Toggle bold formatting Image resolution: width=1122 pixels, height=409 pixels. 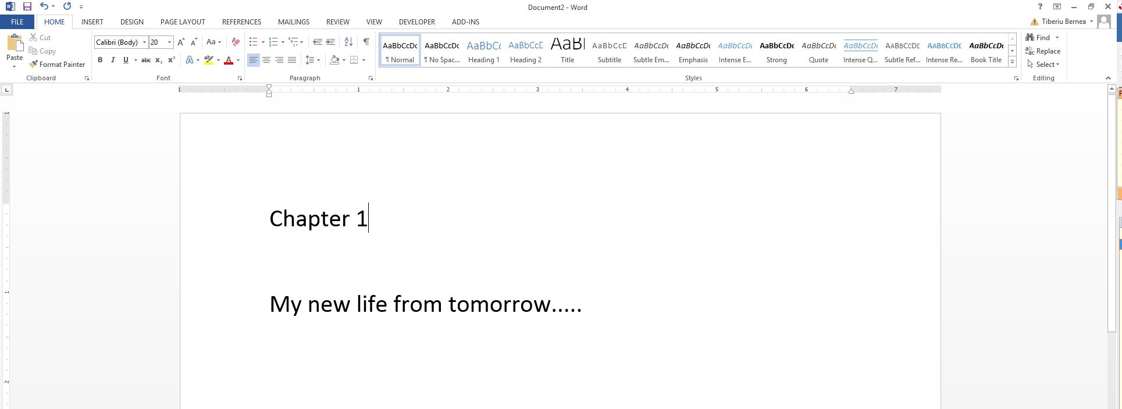point(100,60)
